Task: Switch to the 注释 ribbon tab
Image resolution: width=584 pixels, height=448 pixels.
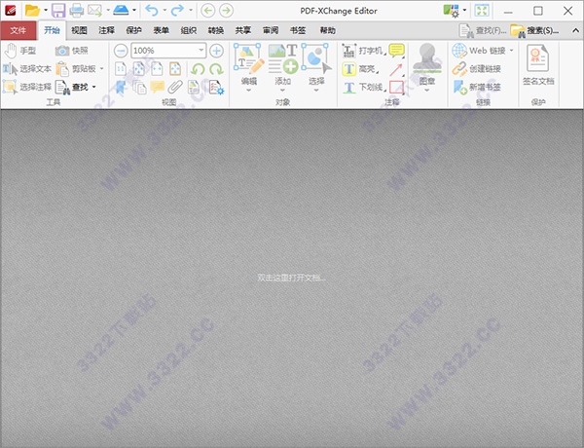Action: pos(106,30)
